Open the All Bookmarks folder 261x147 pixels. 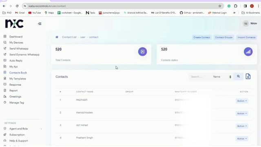(x=251, y=13)
